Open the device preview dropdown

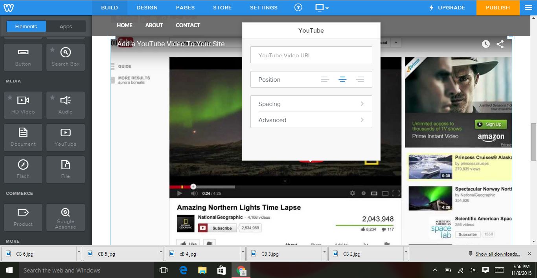322,7
